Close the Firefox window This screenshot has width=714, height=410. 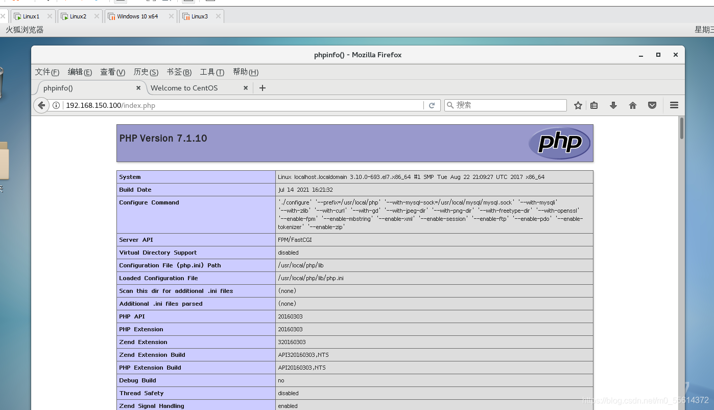[676, 55]
